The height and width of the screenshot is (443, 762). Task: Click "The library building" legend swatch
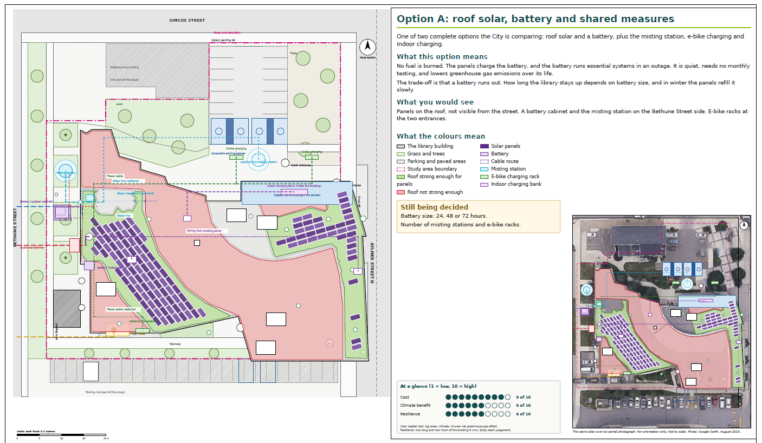[401, 146]
